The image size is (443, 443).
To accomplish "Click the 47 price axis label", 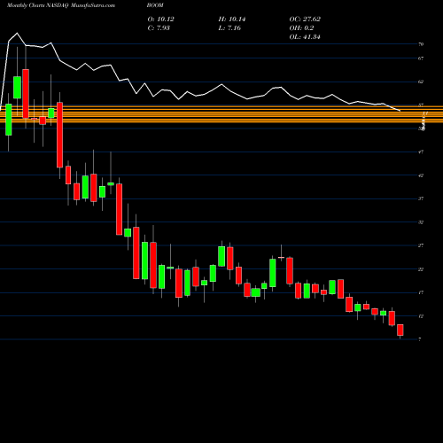I will point(421,152).
